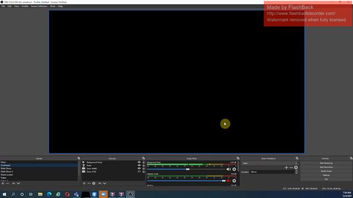This screenshot has width=353, height=198.
Task: Remove selected scene with minus icon
Action: pyautogui.click(x=8, y=183)
